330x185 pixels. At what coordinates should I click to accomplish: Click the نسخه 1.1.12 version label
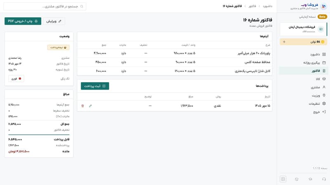point(320,168)
